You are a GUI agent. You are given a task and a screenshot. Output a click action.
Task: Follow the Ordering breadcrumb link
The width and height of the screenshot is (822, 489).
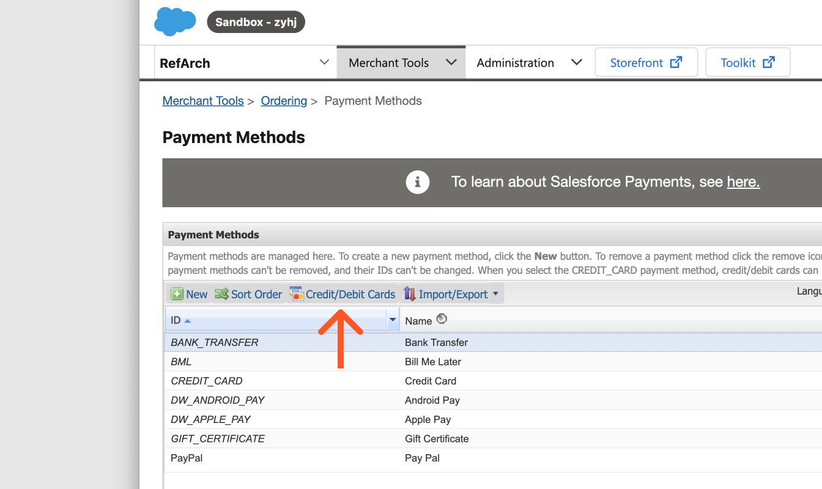[284, 101]
